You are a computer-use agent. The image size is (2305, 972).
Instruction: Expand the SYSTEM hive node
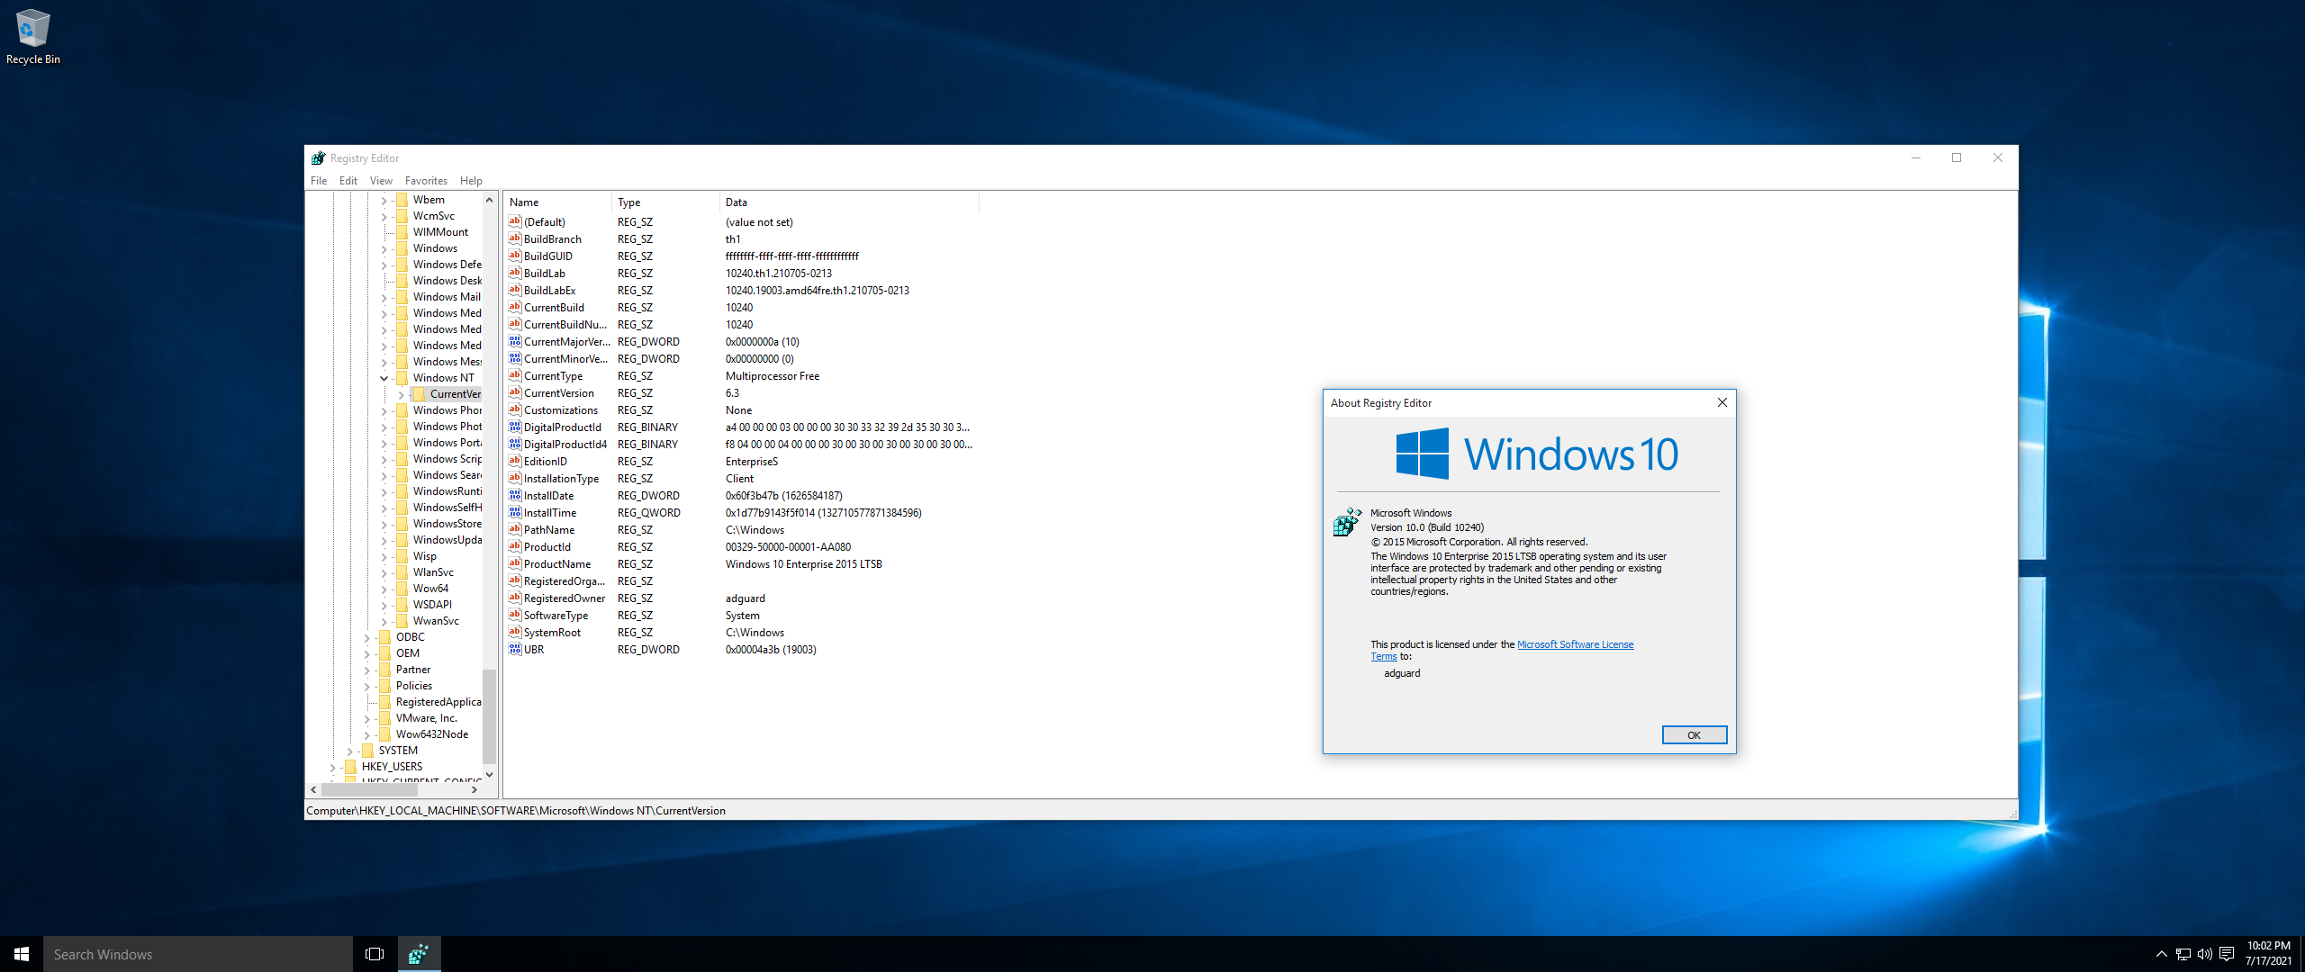[350, 751]
